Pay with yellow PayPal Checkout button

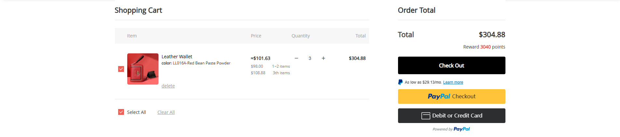tap(451, 96)
